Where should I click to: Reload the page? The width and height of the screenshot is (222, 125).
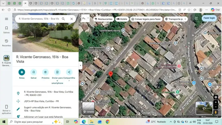pos(9,10)
